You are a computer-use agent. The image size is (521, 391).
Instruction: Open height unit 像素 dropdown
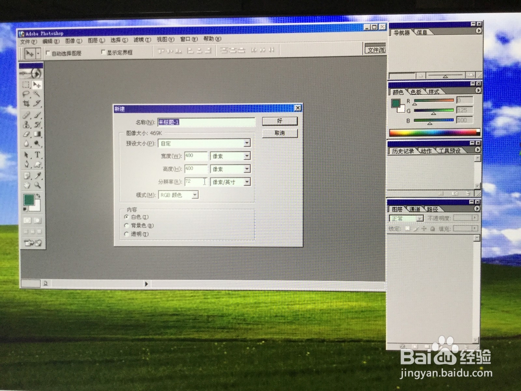pos(246,169)
